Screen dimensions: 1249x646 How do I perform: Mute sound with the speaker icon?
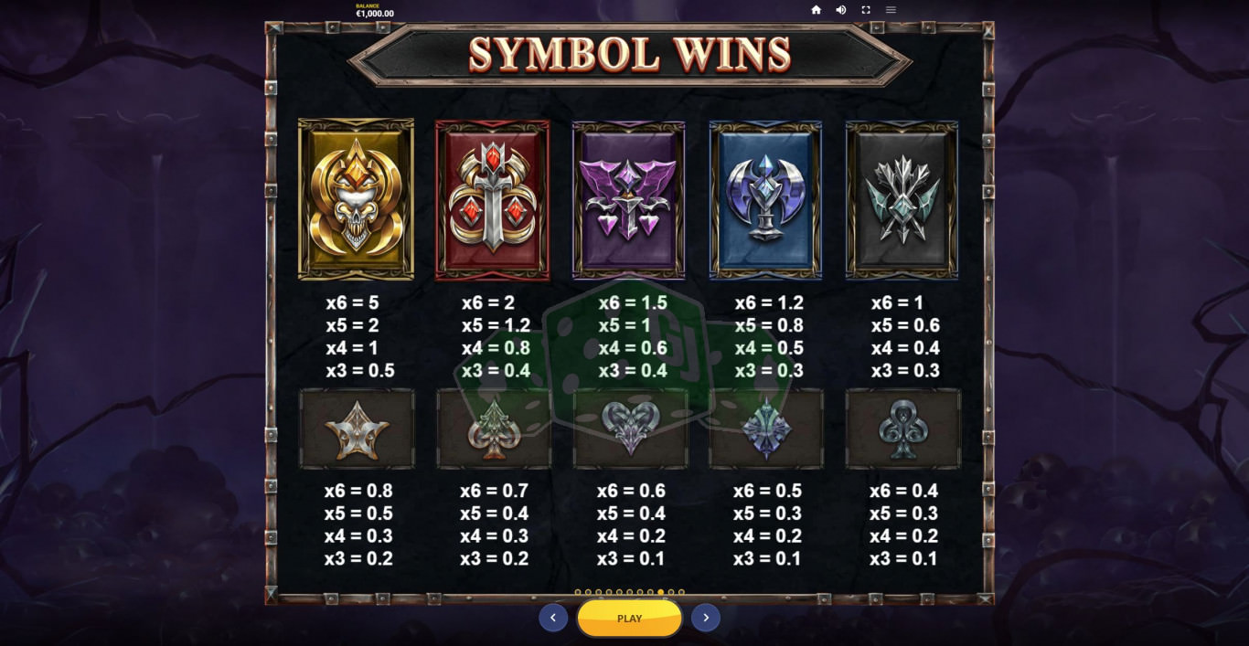coord(841,10)
